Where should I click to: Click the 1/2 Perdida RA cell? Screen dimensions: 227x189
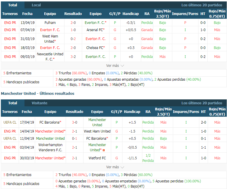point(148,158)
